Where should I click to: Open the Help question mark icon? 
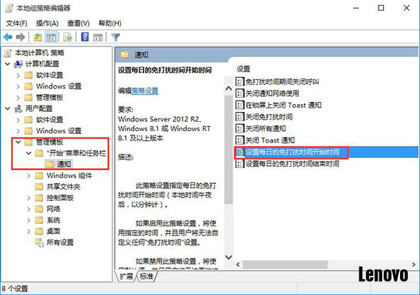85,37
